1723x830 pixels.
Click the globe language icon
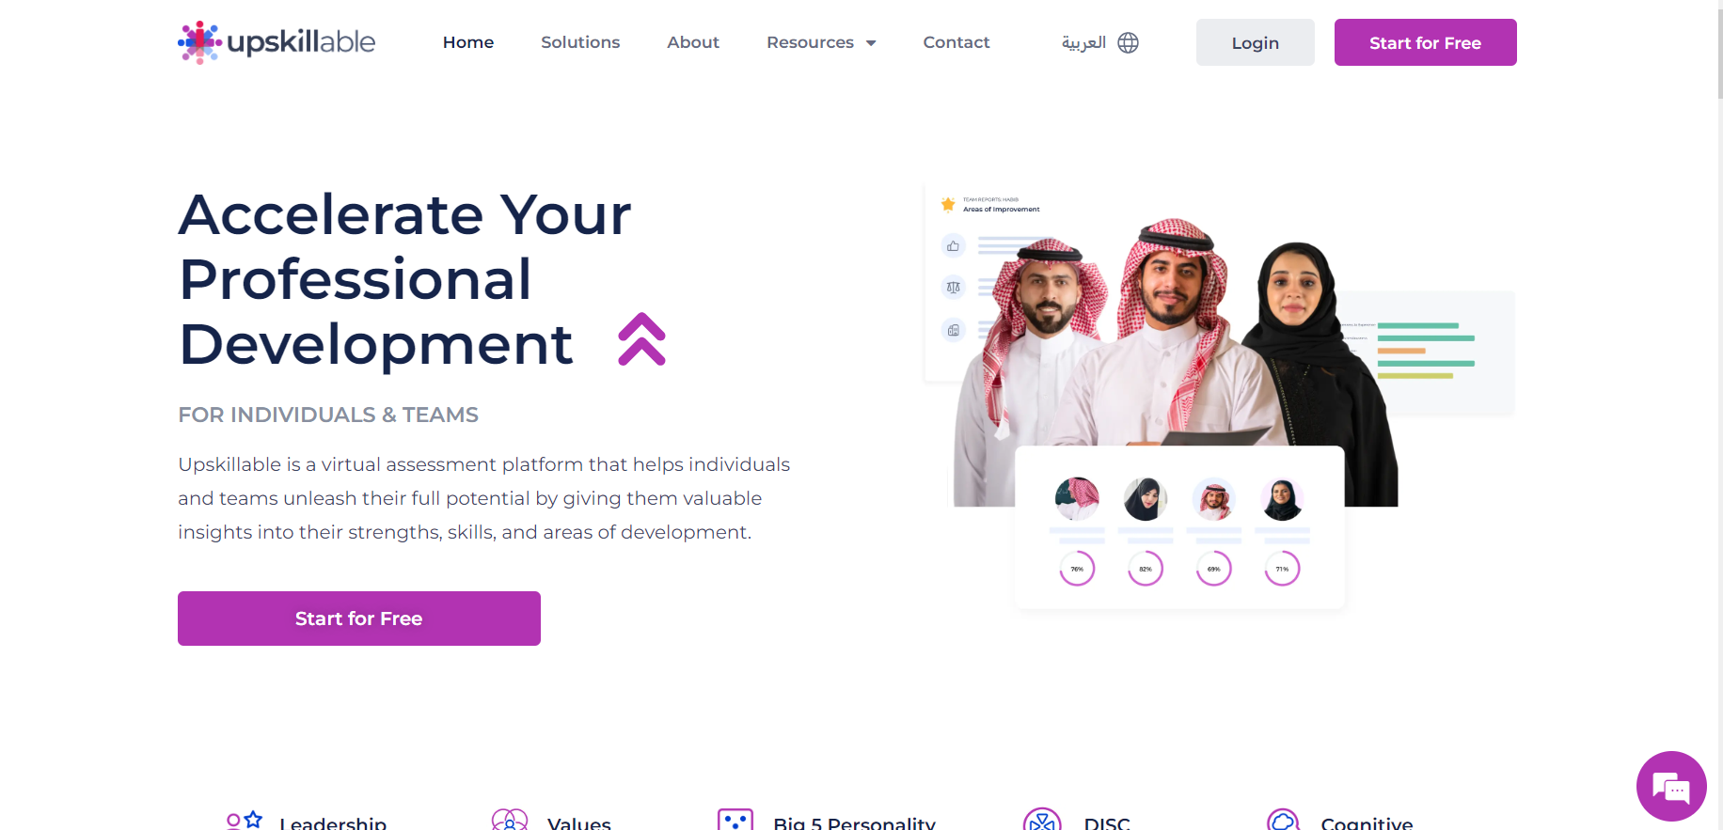coord(1129,42)
